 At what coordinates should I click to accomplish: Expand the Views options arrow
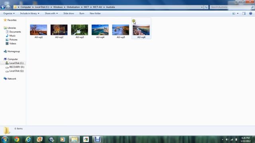tap(237, 14)
